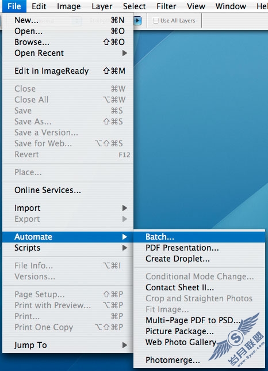Click greyed Crop and Straighten Photos entry

pyautogui.click(x=200, y=298)
